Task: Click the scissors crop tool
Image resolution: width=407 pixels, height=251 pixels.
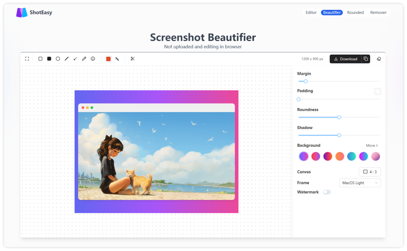Action: click(133, 59)
